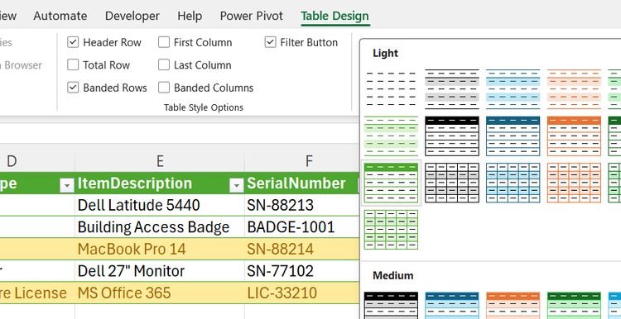Enable the Banded Columns checkbox
Viewport: 621px width, 319px height.
tap(164, 88)
